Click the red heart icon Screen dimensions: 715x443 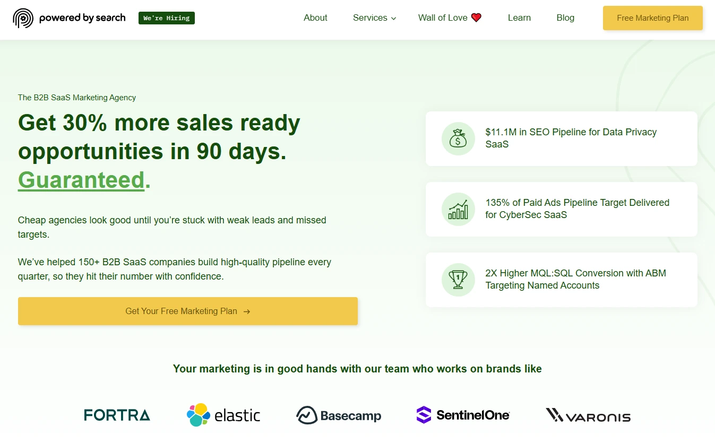coord(476,18)
